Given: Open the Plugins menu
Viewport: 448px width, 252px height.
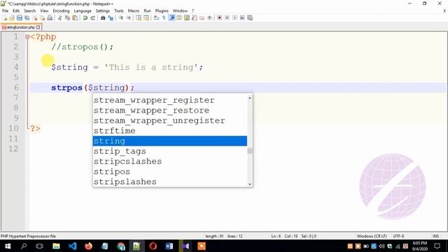Looking at the screenshot, I should point(162,11).
